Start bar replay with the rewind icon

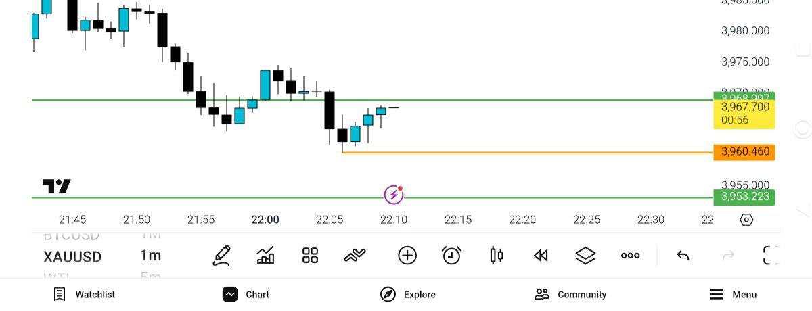pos(541,256)
